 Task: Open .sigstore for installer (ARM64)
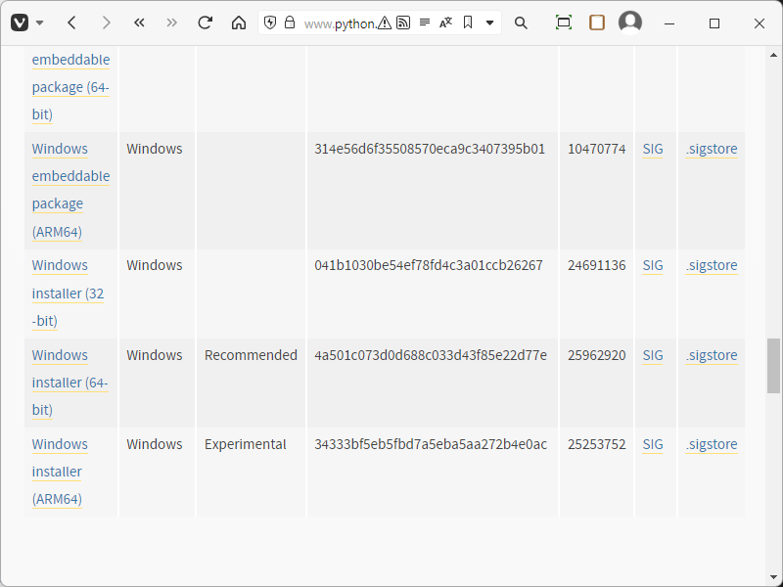(x=712, y=444)
